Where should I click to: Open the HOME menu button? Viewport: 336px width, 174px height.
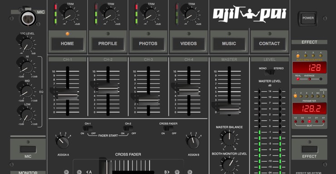67,44
